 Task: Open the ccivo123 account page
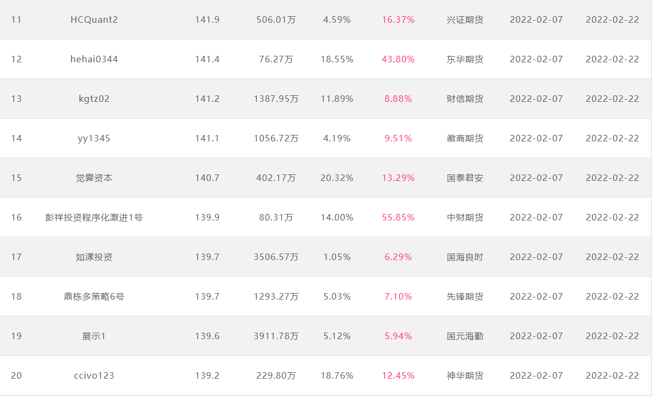pyautogui.click(x=94, y=375)
